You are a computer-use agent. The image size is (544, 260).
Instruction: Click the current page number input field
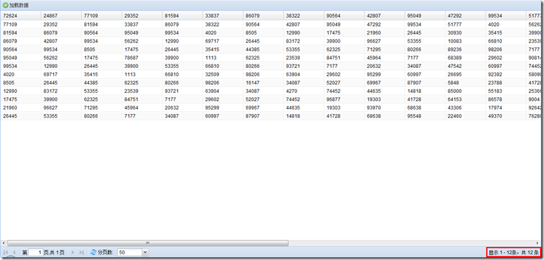35,253
